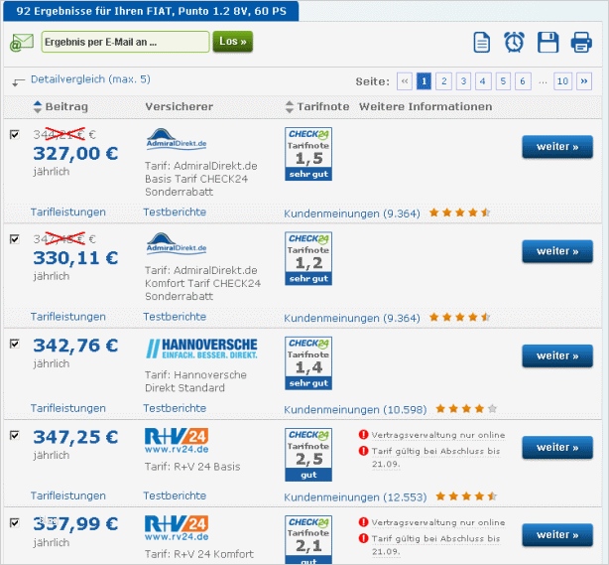Open Tarifleistungen for the 330,11 € offer

(x=68, y=317)
